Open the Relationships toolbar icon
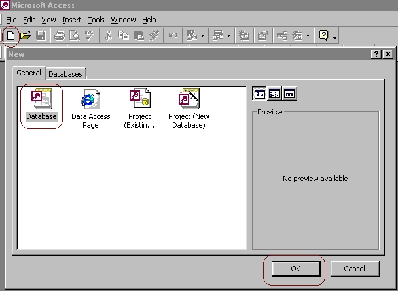Viewport: 398px width, 291px height. coord(282,35)
